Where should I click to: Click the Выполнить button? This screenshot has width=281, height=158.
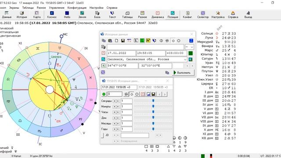click(184, 73)
